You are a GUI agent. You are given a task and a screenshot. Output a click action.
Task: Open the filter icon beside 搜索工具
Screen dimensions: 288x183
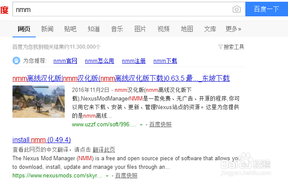coord(220,47)
